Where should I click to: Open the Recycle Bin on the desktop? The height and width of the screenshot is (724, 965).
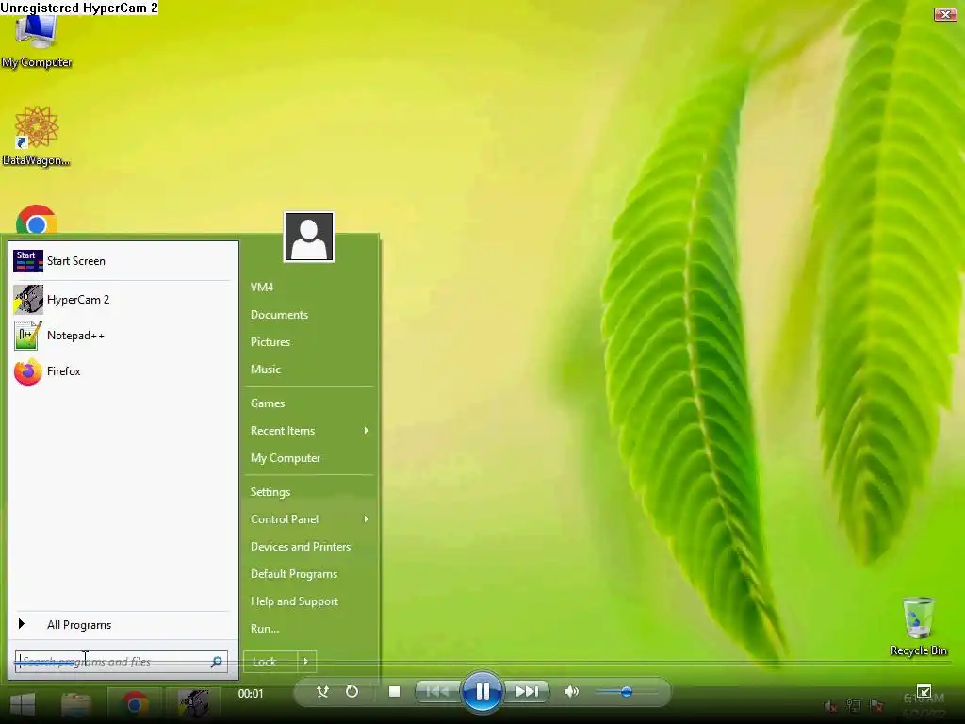[918, 626]
